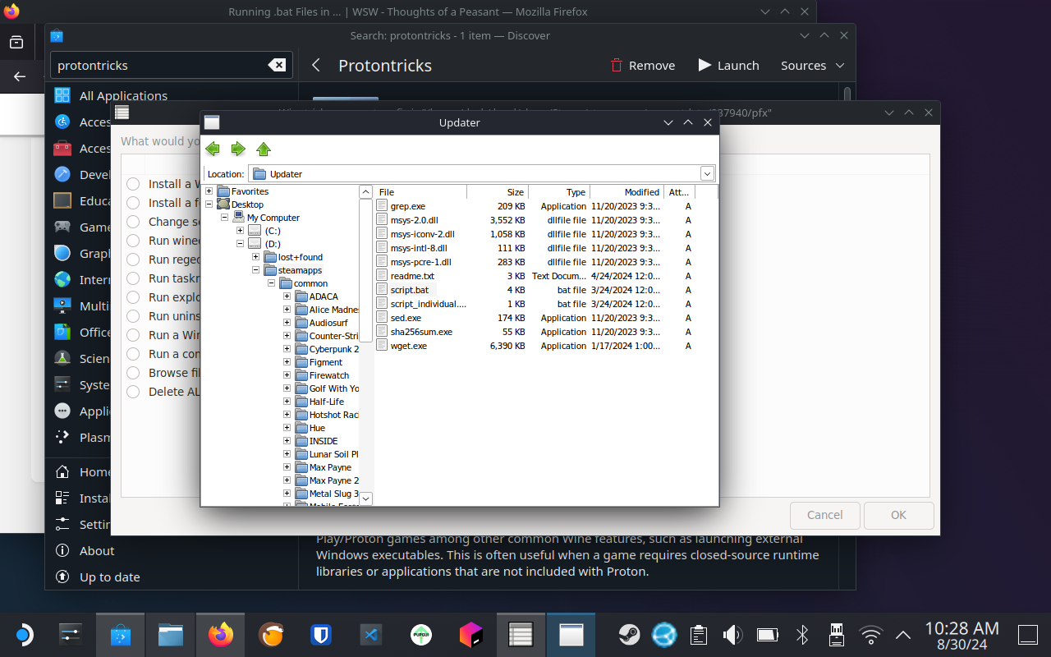Select sha256sum.exe file
Viewport: 1051px width, 657px height.
click(x=421, y=332)
